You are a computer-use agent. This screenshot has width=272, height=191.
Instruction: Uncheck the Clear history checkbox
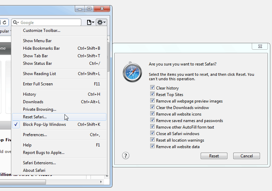(x=152, y=87)
